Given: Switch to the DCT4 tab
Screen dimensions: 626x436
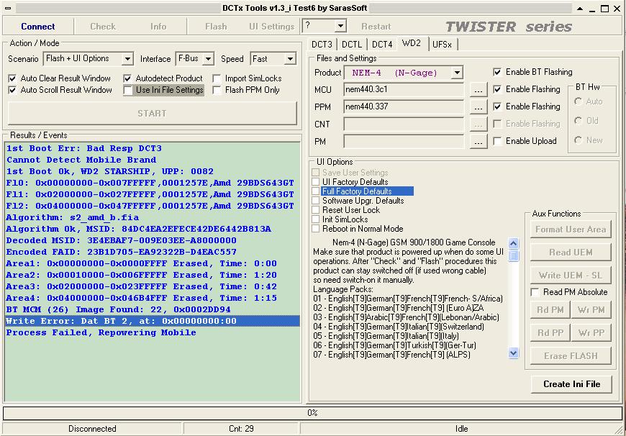Looking at the screenshot, I should pyautogui.click(x=382, y=45).
